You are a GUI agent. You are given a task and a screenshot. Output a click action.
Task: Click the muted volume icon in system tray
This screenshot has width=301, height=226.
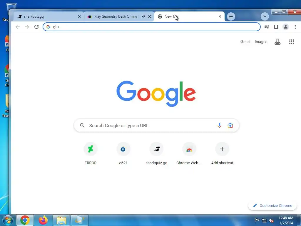point(271,220)
